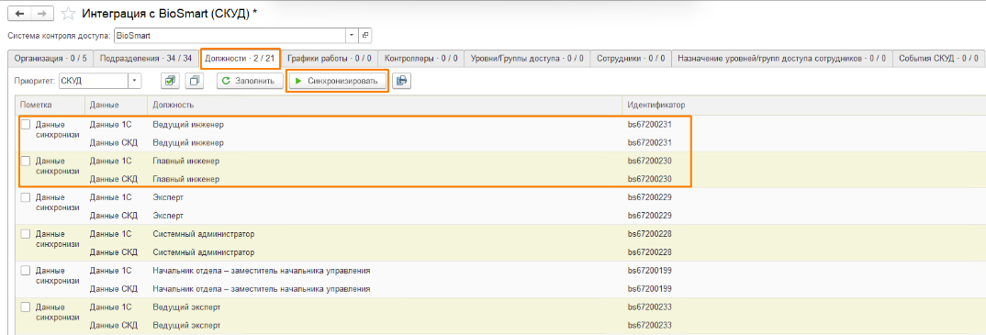Switch to the Подразделения tab
986x335 pixels.
(146, 59)
